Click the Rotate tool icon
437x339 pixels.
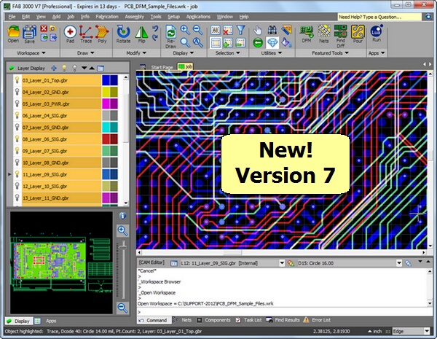tap(123, 34)
